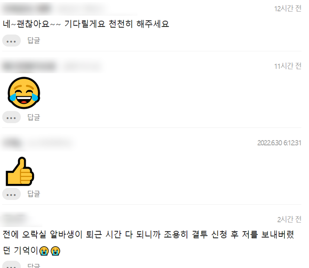Reply (답글) to the 오락실 알바생 comment
309x268 pixels.
click(x=34, y=265)
